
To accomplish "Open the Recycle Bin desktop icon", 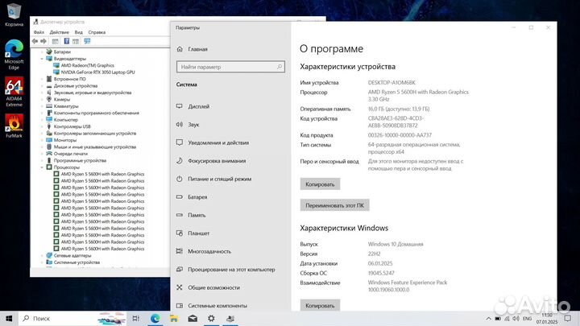I will [x=14, y=14].
